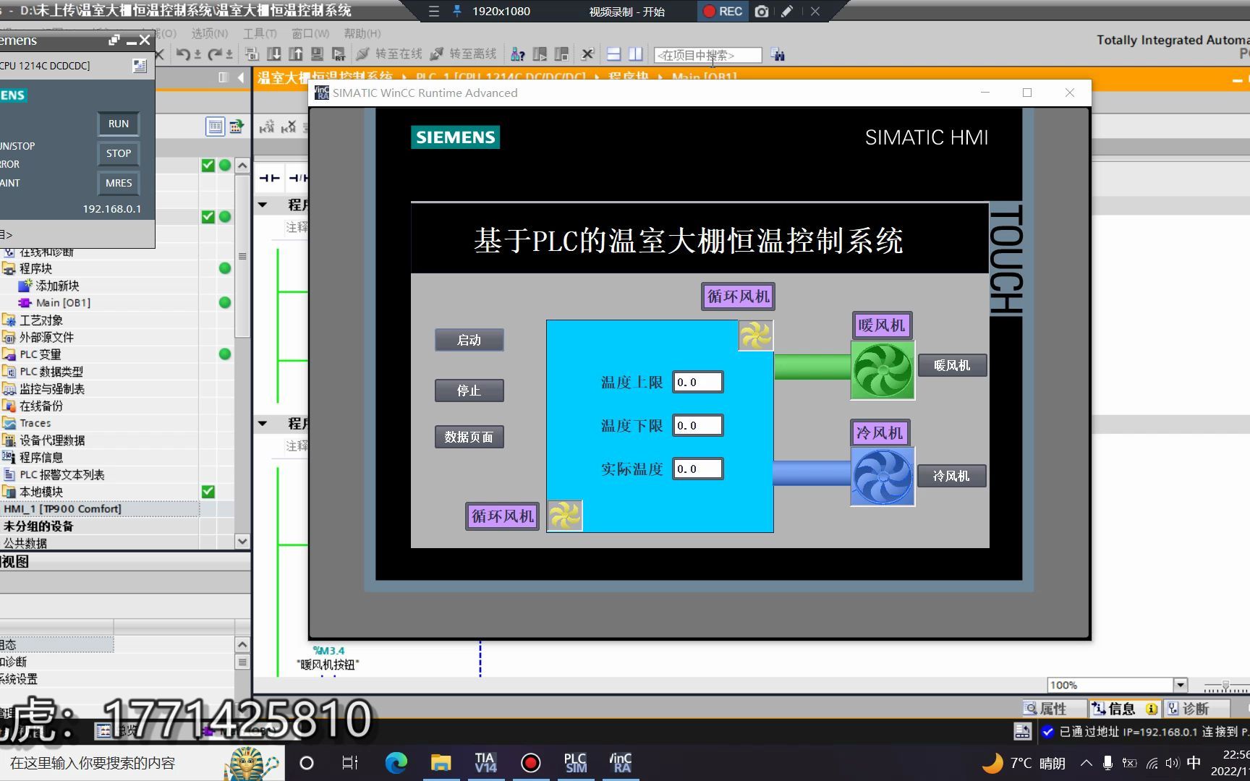This screenshot has height=781, width=1250.
Task: Open the 选项(N) menu
Action: coord(210,33)
